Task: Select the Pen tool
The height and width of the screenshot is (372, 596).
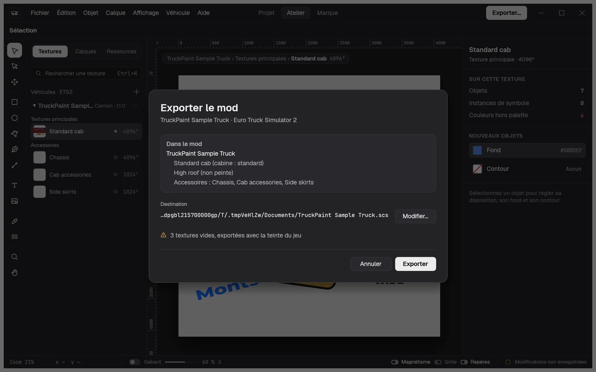Action: (x=15, y=149)
